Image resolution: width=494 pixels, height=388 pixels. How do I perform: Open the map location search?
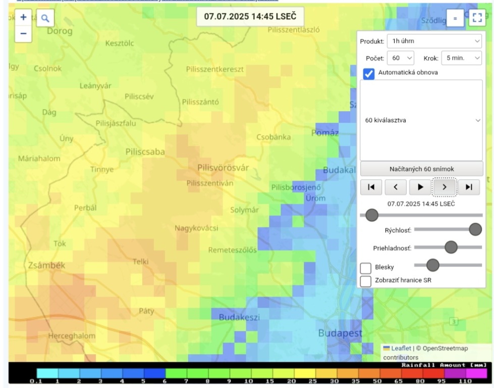tap(45, 19)
